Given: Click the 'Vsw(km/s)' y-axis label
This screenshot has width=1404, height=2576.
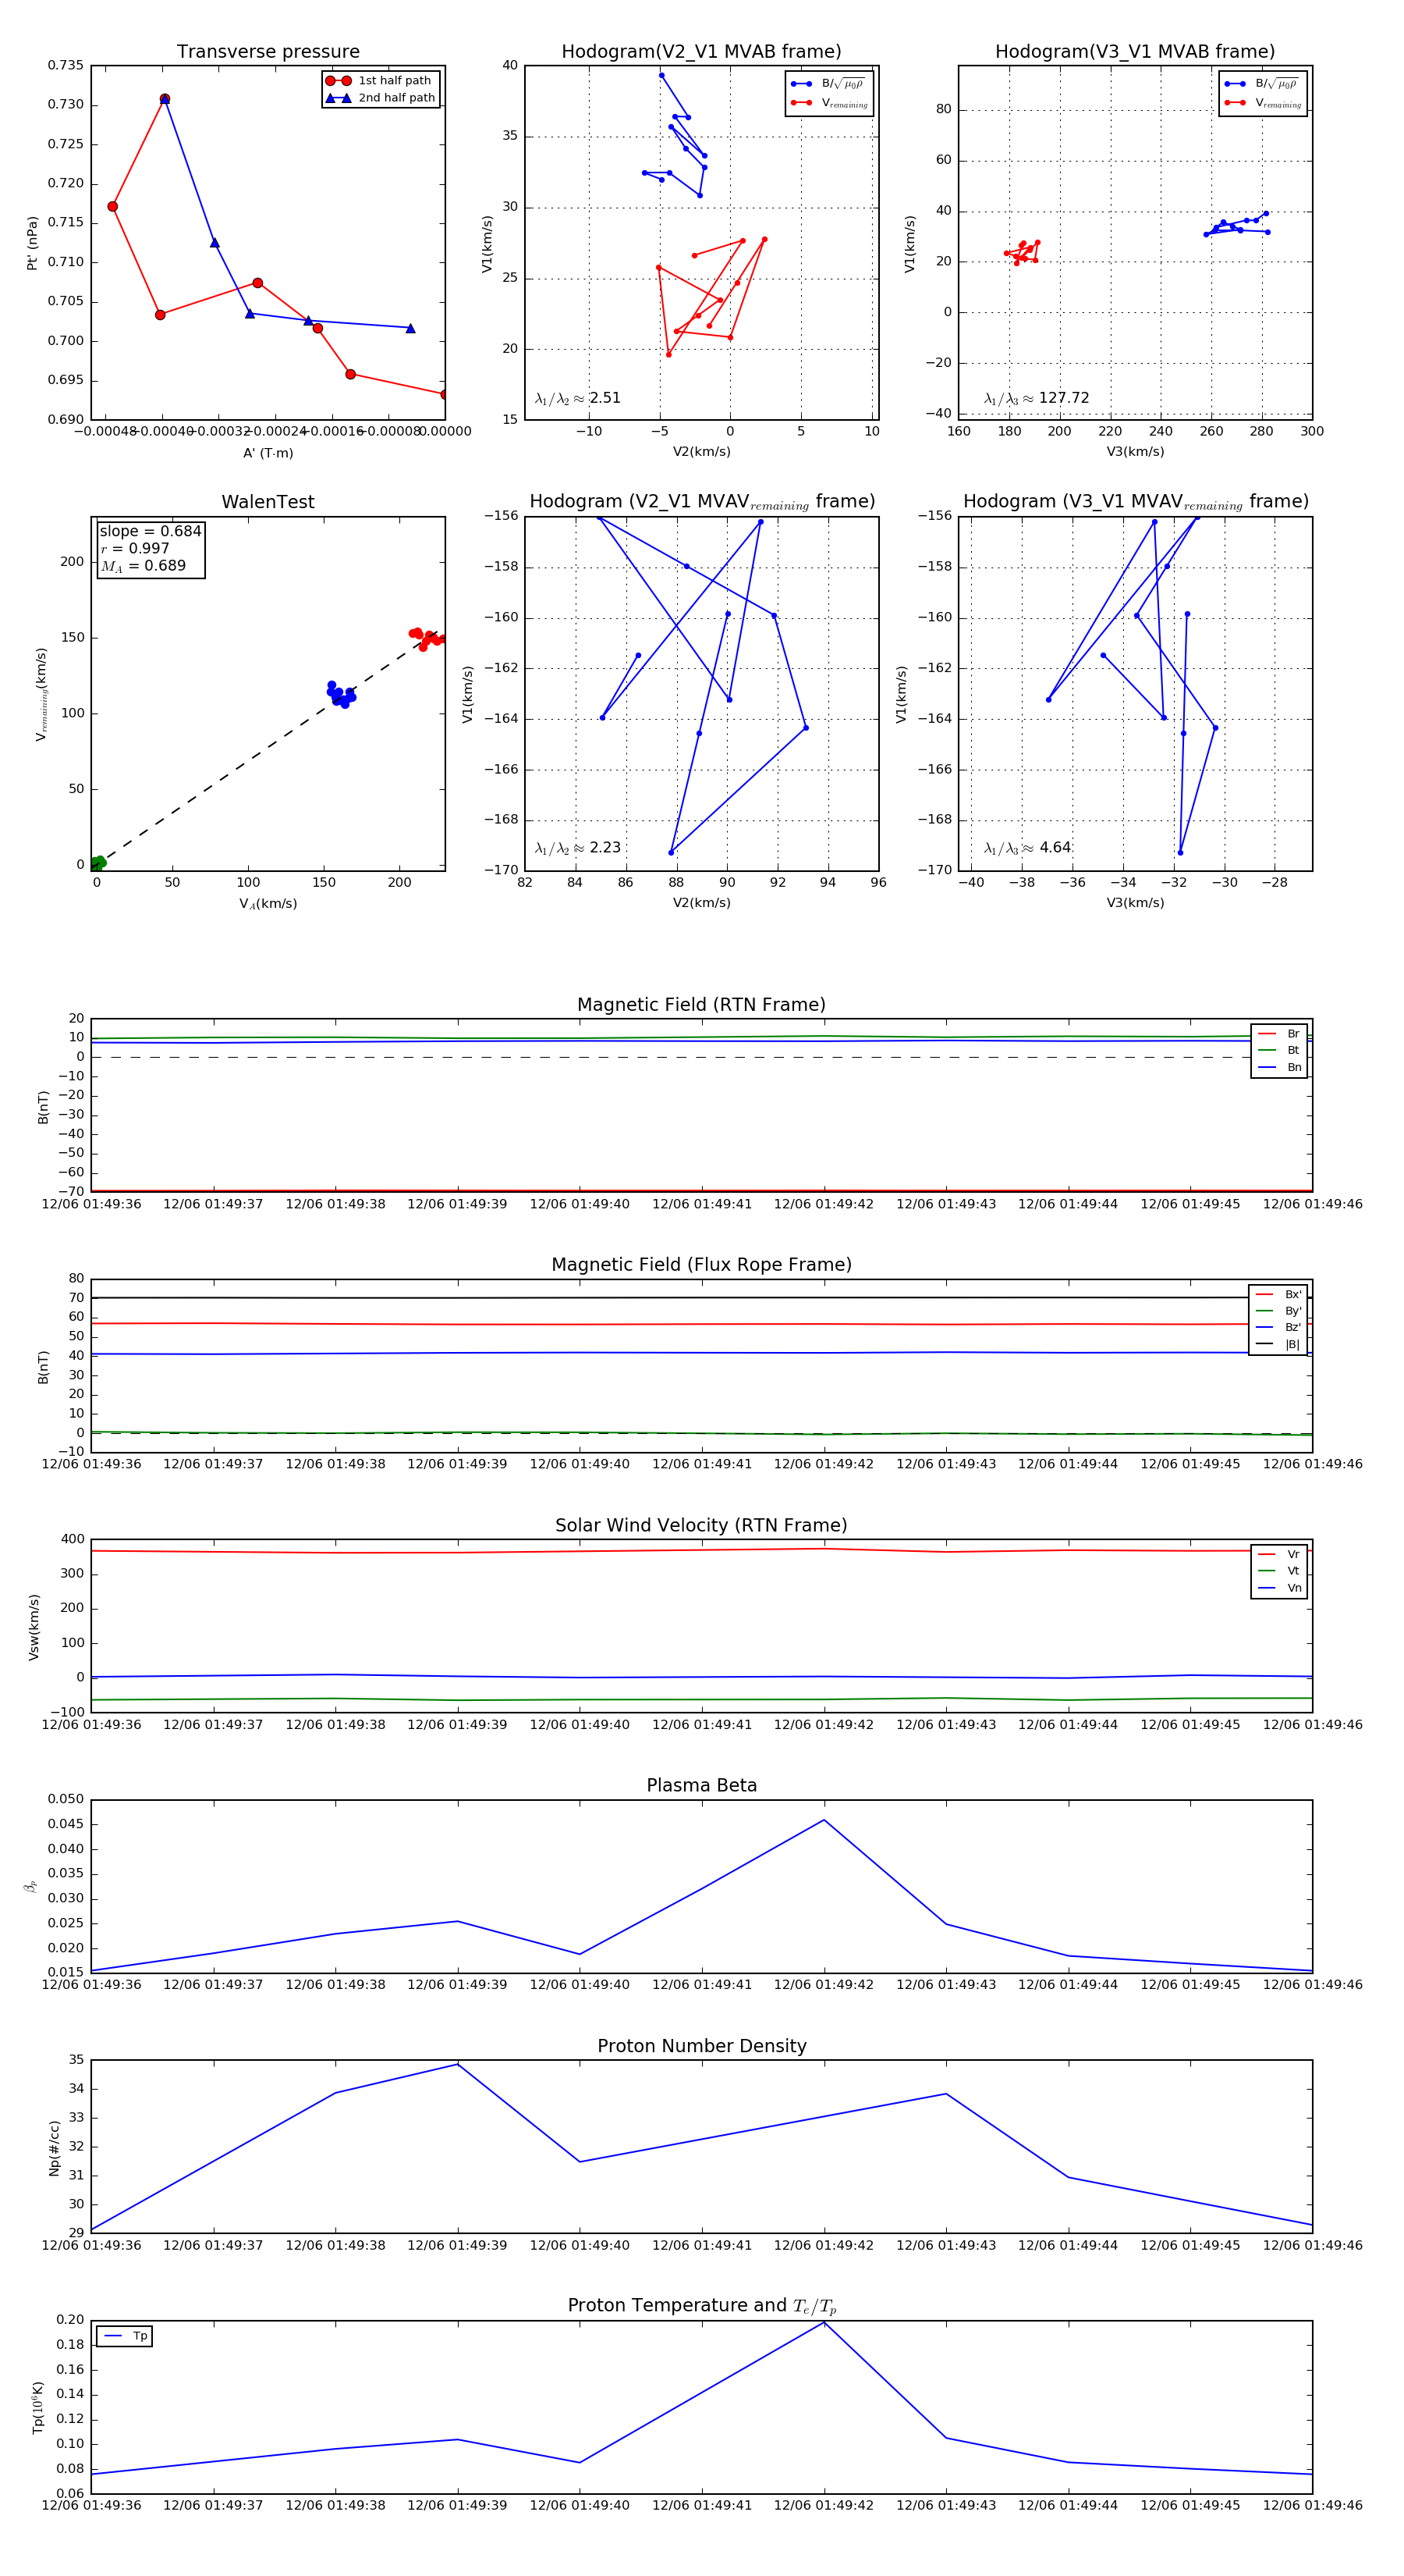Looking at the screenshot, I should point(34,1627).
